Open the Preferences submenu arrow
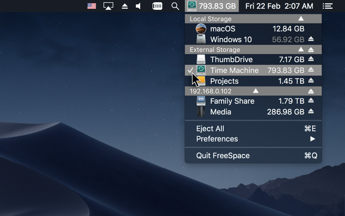The width and height of the screenshot is (345, 216). click(312, 139)
